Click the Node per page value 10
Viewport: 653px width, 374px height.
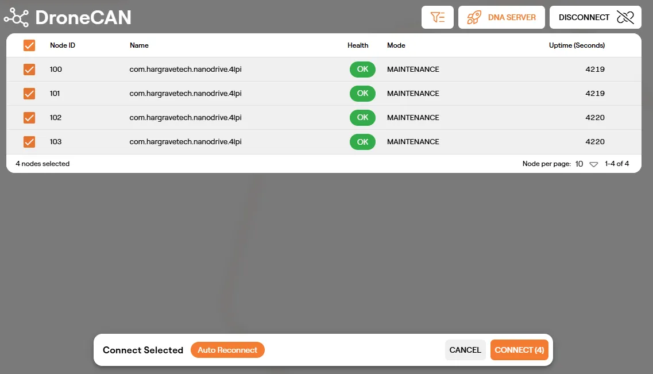(x=579, y=164)
